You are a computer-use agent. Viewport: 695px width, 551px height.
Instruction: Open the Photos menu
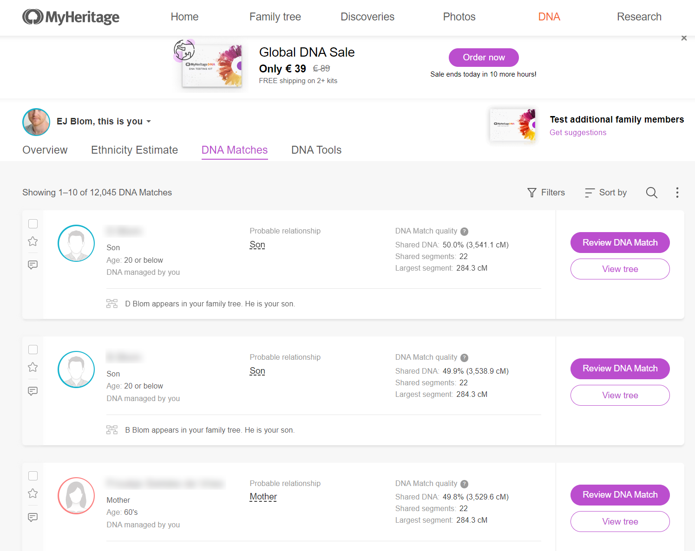pyautogui.click(x=459, y=17)
